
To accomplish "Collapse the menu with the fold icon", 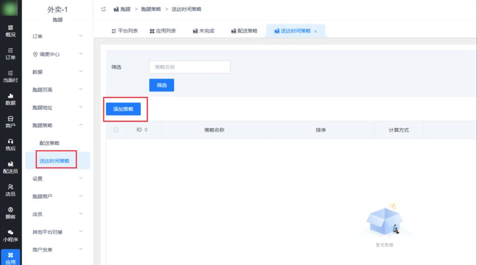I will coord(103,9).
